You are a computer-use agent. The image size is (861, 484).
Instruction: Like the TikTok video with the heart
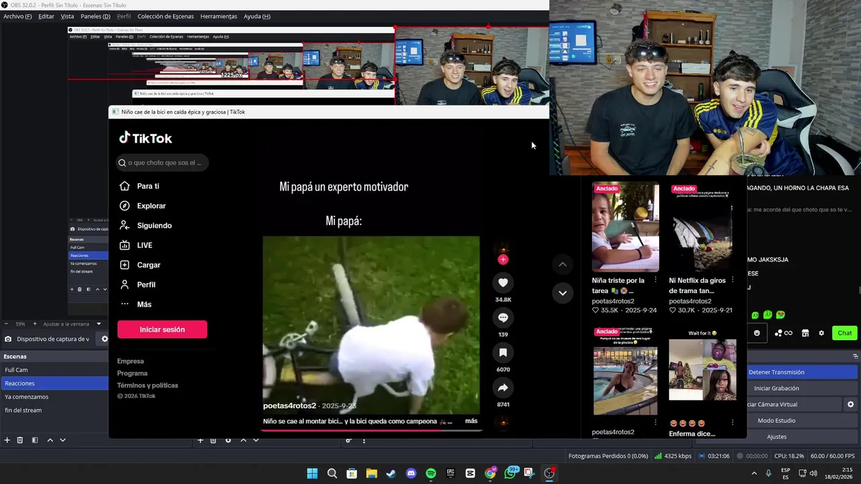point(503,282)
